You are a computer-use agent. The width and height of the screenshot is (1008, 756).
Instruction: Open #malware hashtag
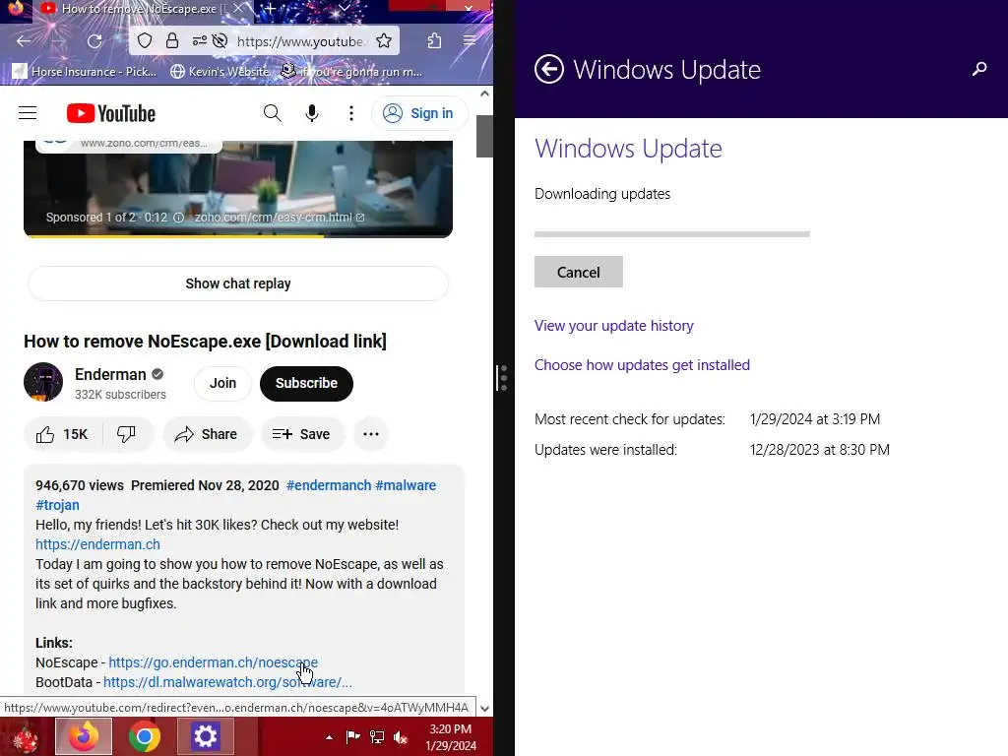[x=406, y=485]
